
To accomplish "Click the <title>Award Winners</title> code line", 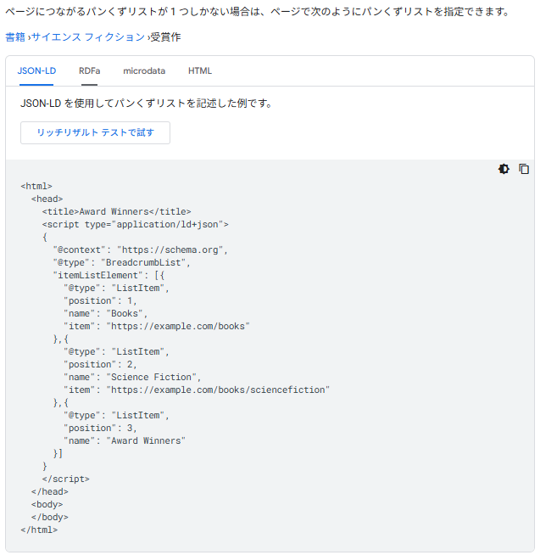I will (116, 211).
